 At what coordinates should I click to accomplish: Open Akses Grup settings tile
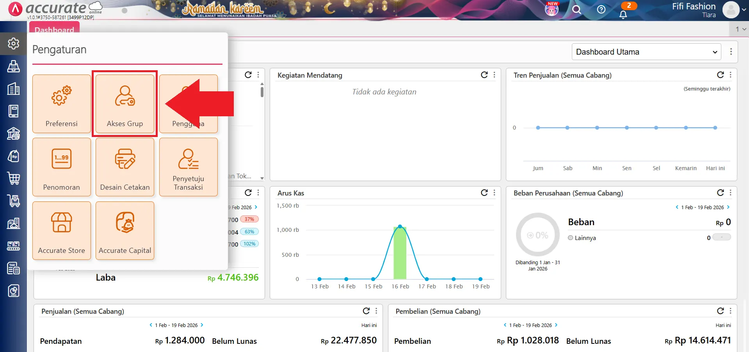tap(125, 104)
